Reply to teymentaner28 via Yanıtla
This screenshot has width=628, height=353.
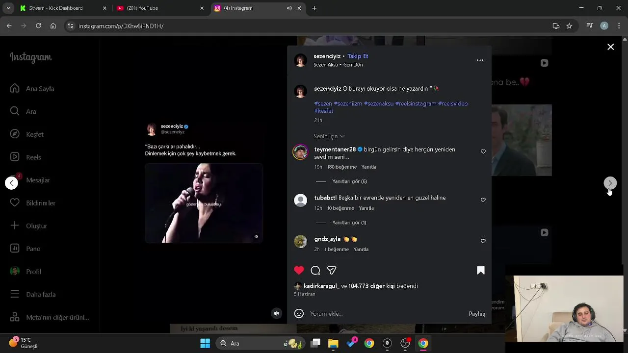click(369, 167)
